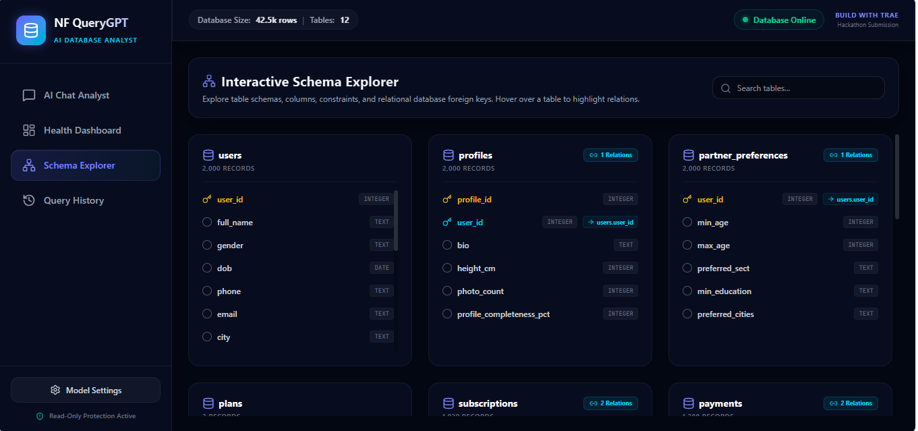Click the Schema Explorer hierarchy icon in sidebar

click(29, 165)
